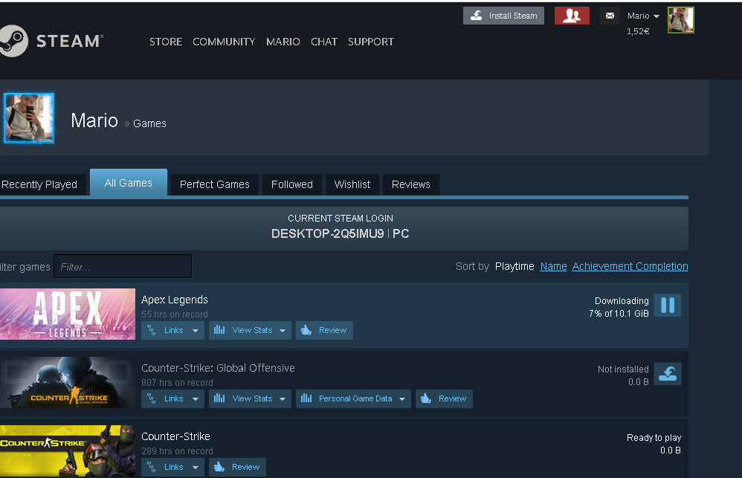Click the user avatar in top right corner
The image size is (742, 478).
tap(680, 20)
